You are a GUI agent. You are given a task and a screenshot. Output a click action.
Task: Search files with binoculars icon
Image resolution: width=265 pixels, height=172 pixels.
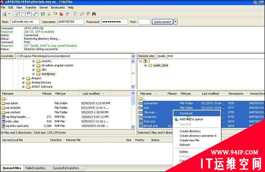pos(94,14)
